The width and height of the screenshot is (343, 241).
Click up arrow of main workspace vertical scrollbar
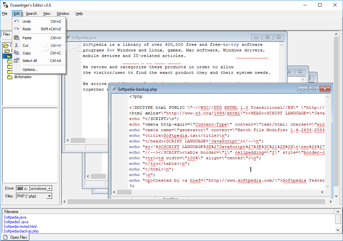336,34
